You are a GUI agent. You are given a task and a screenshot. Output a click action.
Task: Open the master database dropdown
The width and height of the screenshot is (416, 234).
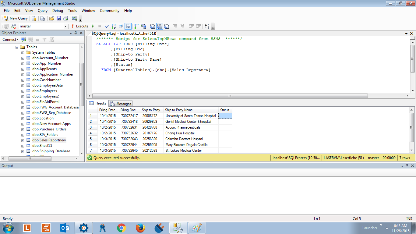point(65,26)
